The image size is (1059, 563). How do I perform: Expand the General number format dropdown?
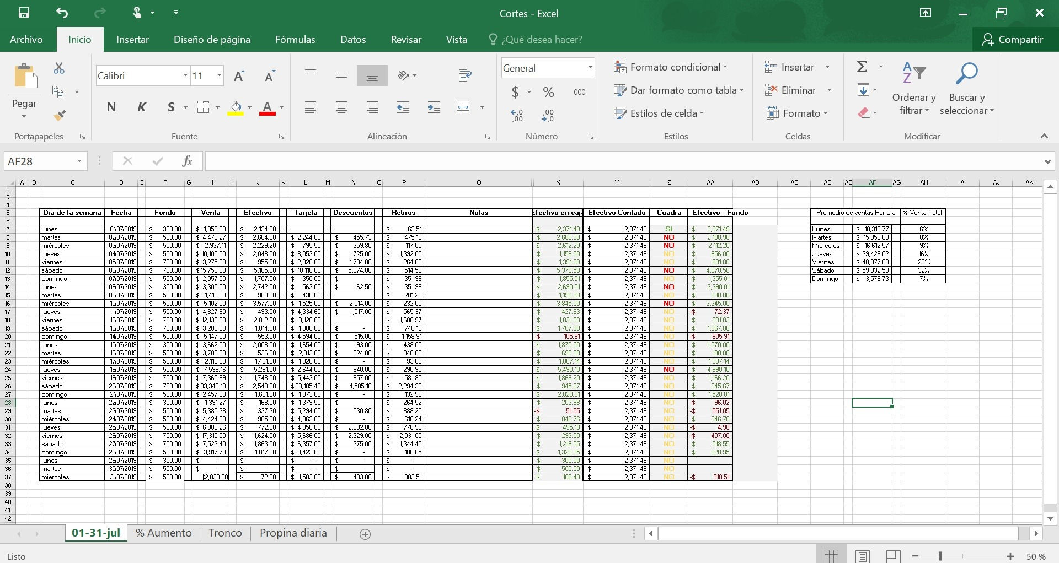tap(590, 68)
